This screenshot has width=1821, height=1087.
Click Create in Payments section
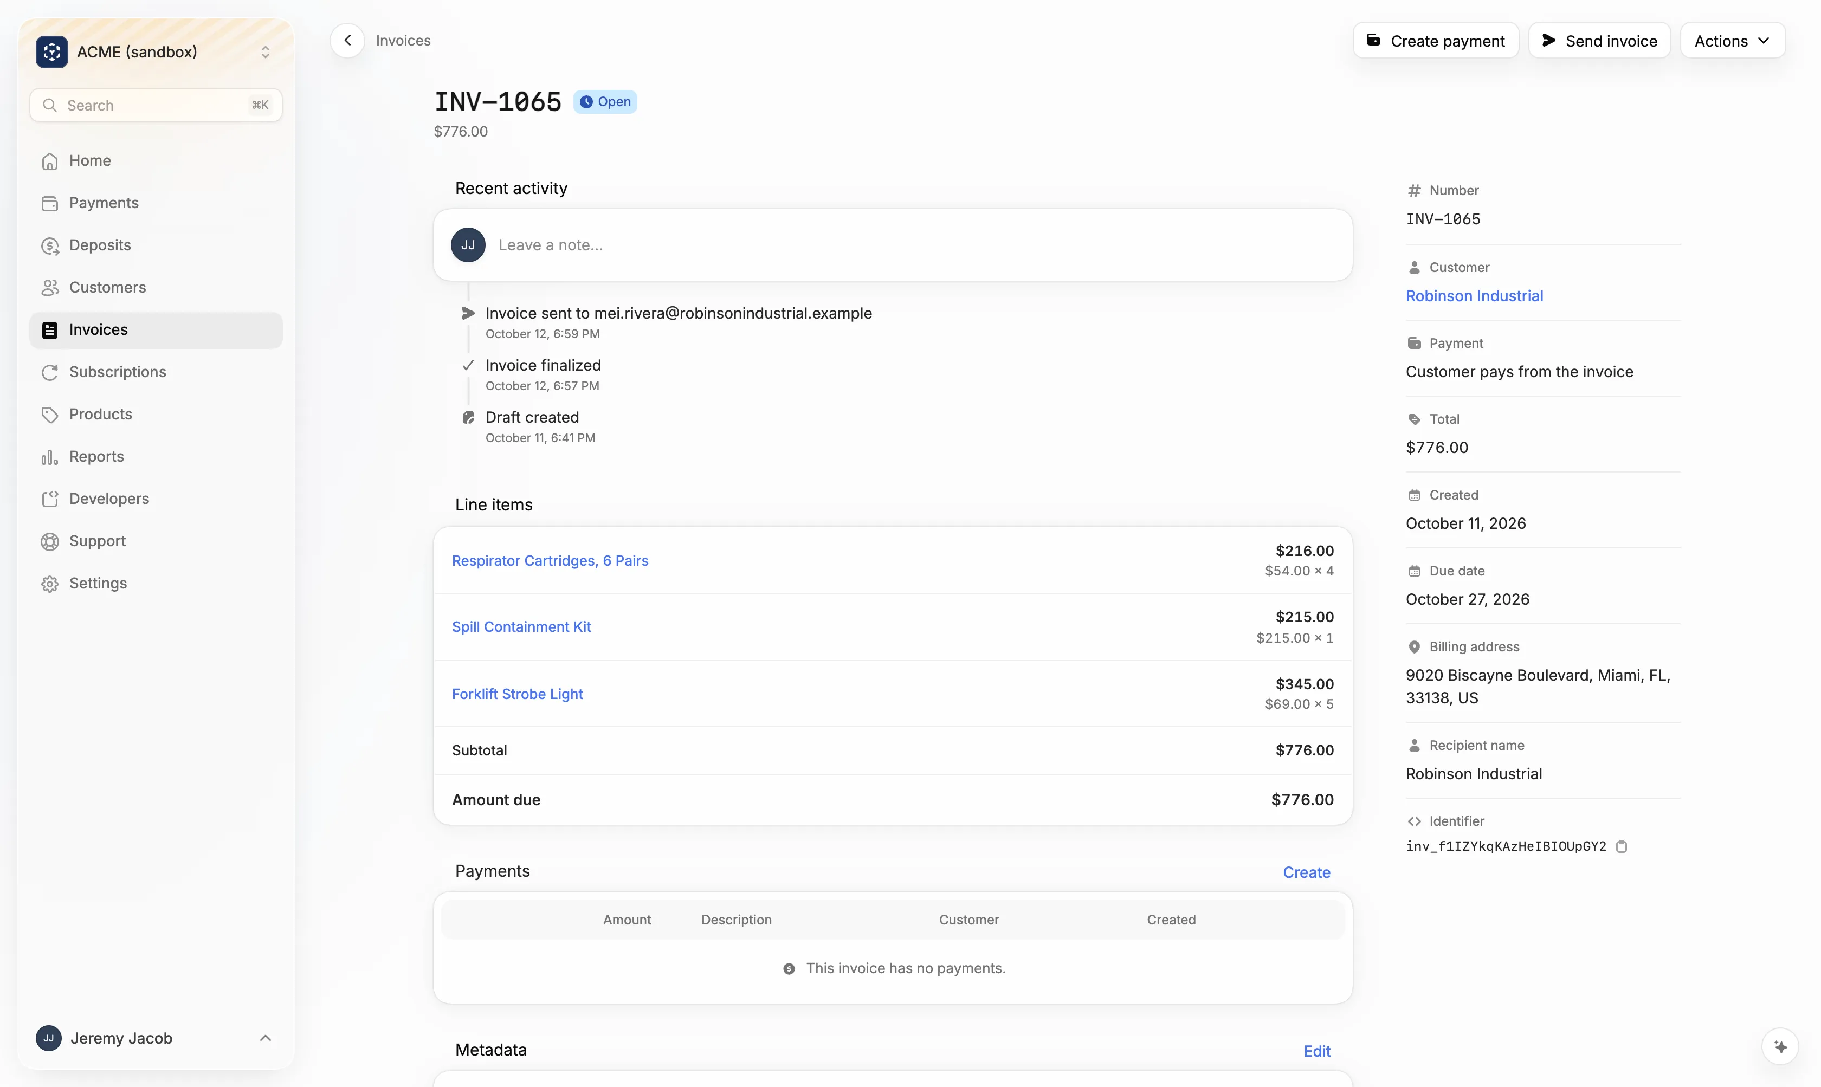[x=1306, y=872]
